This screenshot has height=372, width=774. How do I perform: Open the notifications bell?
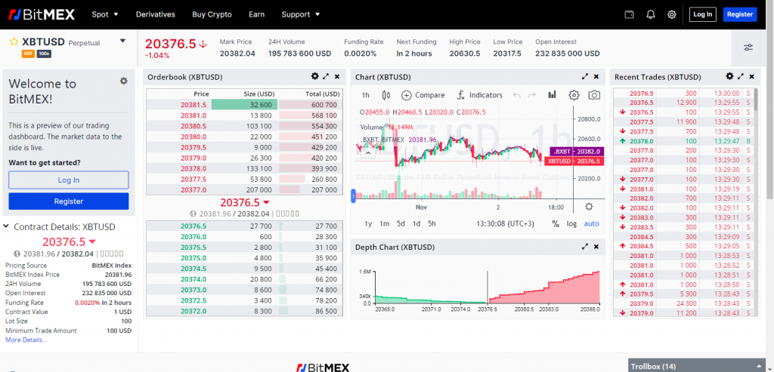click(651, 14)
